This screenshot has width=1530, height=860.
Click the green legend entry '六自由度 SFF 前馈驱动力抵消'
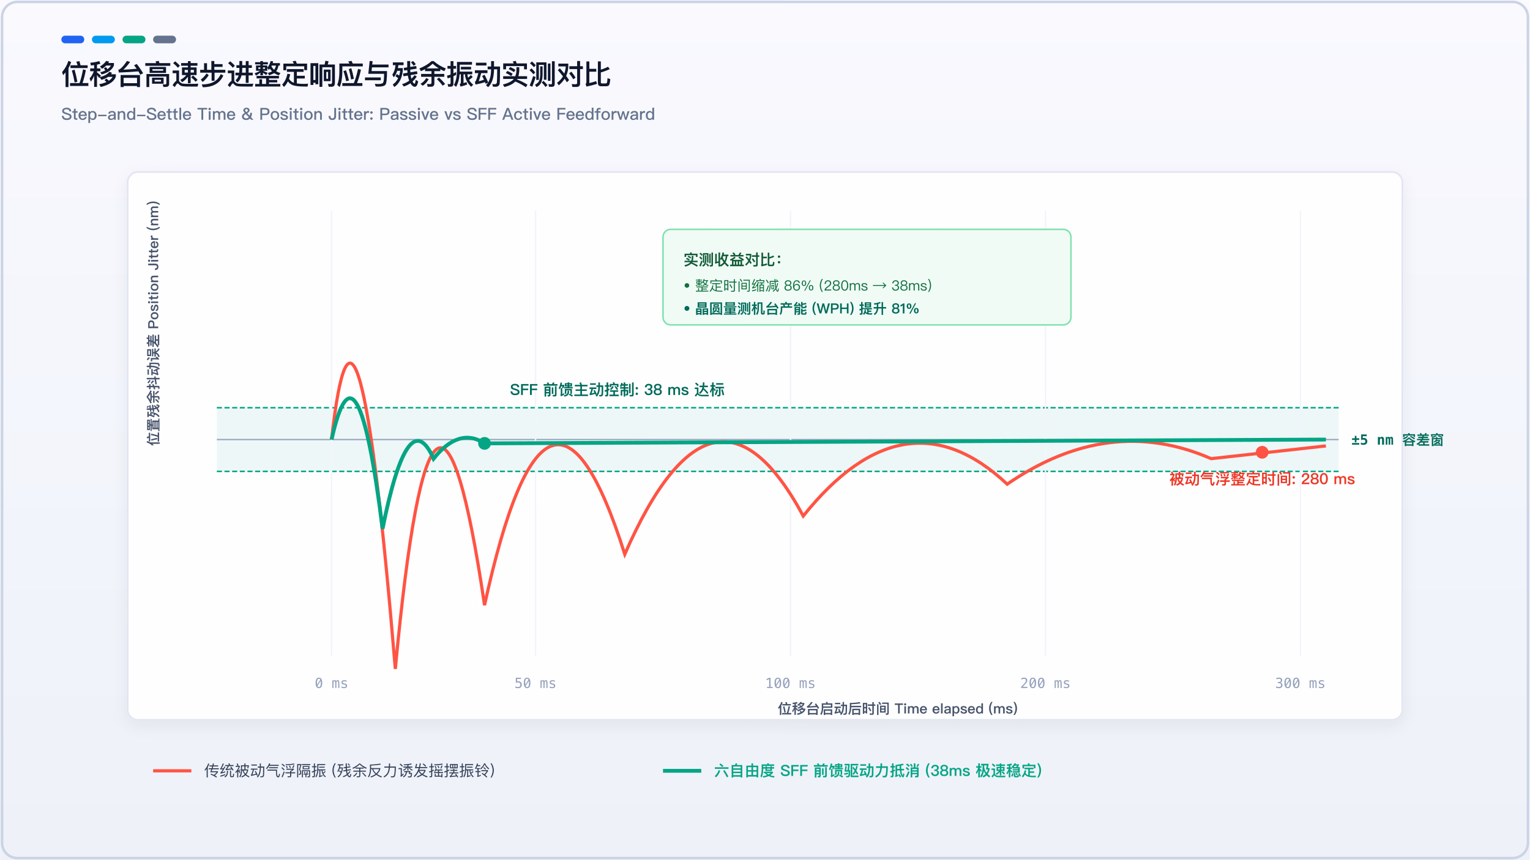[878, 771]
